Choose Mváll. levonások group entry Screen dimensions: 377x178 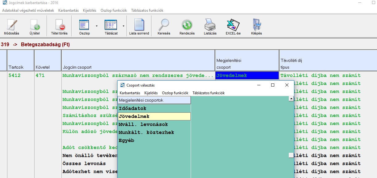[143, 124]
